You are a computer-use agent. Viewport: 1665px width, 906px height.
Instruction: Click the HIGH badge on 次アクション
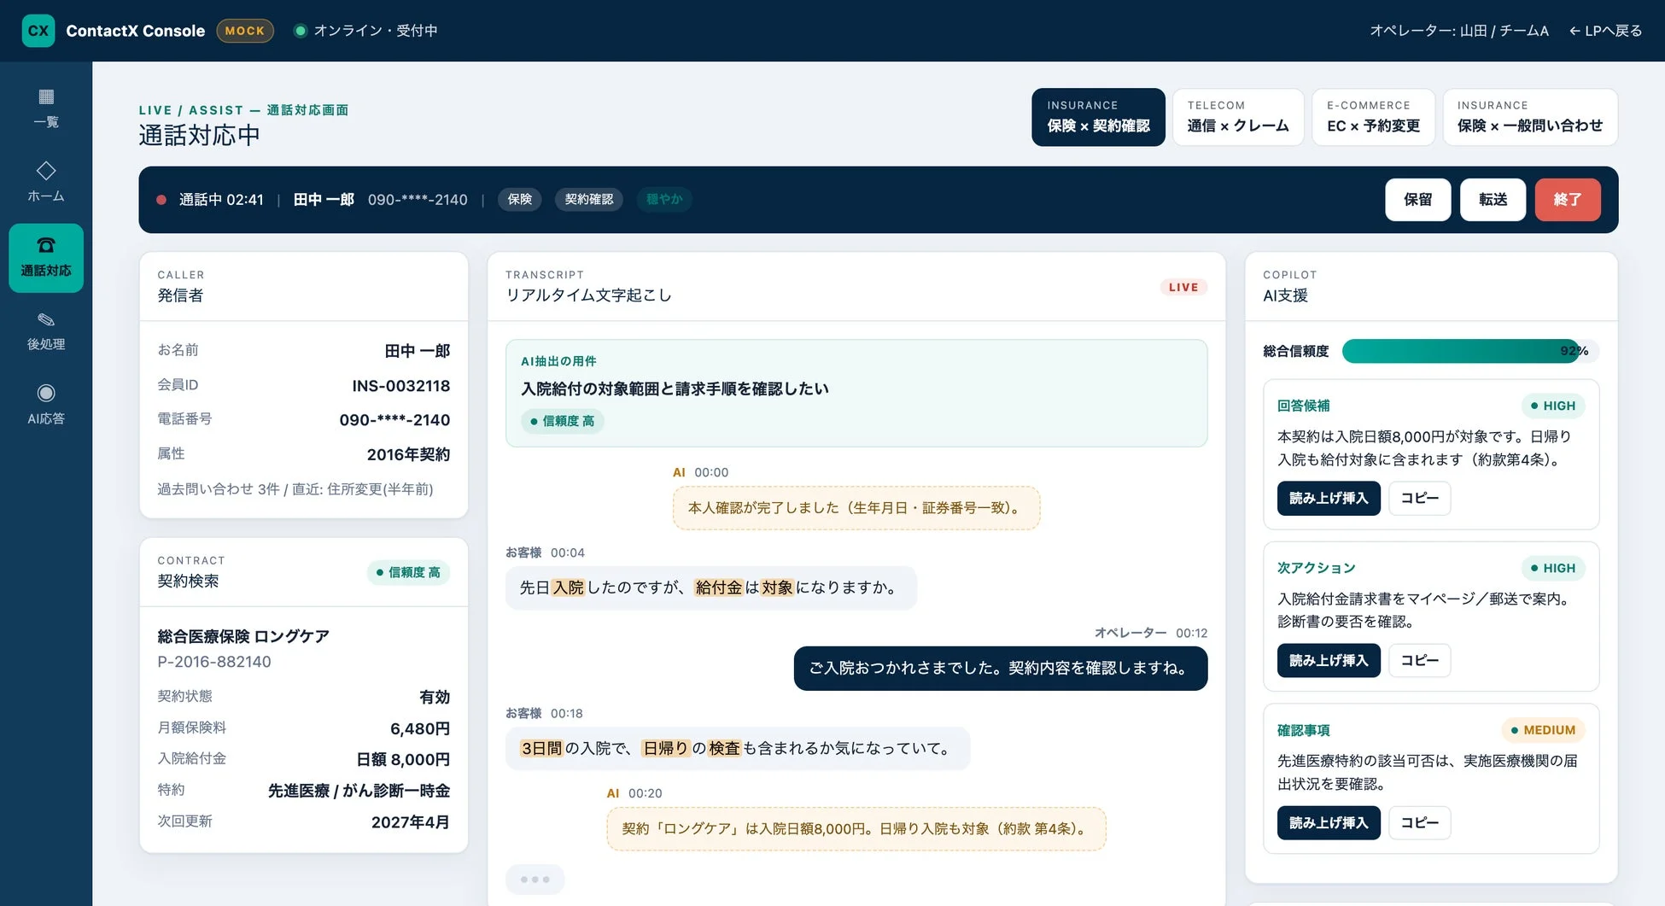1553,568
